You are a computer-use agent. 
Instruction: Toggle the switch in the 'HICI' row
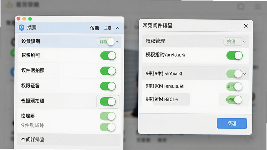pyautogui.click(x=234, y=100)
